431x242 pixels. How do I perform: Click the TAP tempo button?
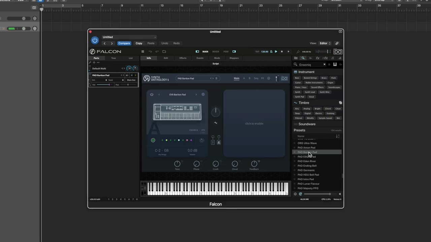pyautogui.click(x=257, y=52)
